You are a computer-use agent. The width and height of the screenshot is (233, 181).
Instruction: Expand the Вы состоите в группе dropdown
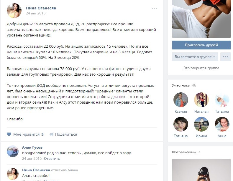(195, 57)
